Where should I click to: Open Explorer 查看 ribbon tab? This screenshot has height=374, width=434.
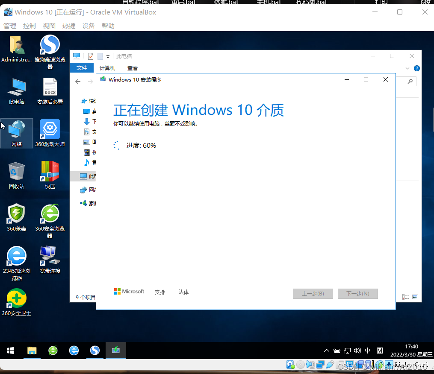132,68
